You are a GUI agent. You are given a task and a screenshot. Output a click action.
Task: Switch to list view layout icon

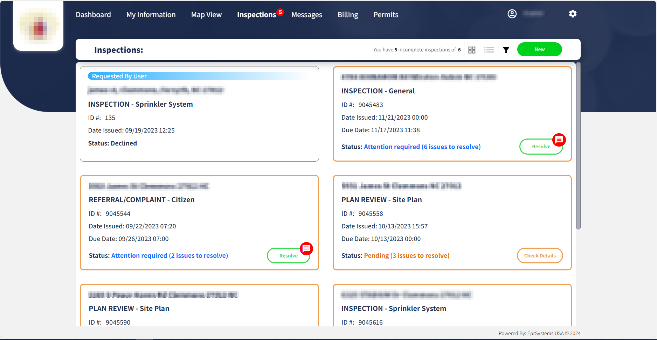489,50
